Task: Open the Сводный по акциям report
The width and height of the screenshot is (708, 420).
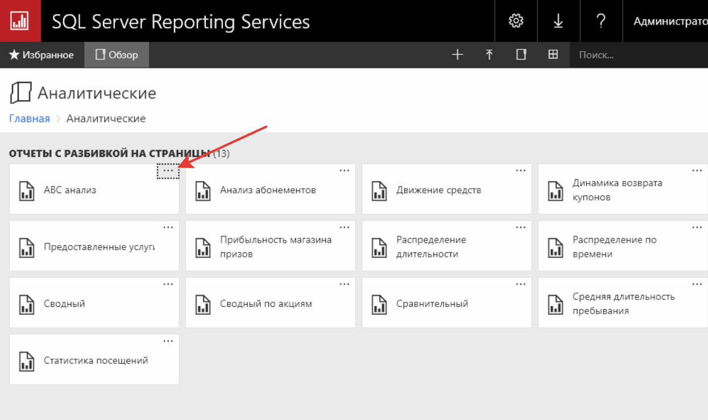Action: tap(266, 304)
